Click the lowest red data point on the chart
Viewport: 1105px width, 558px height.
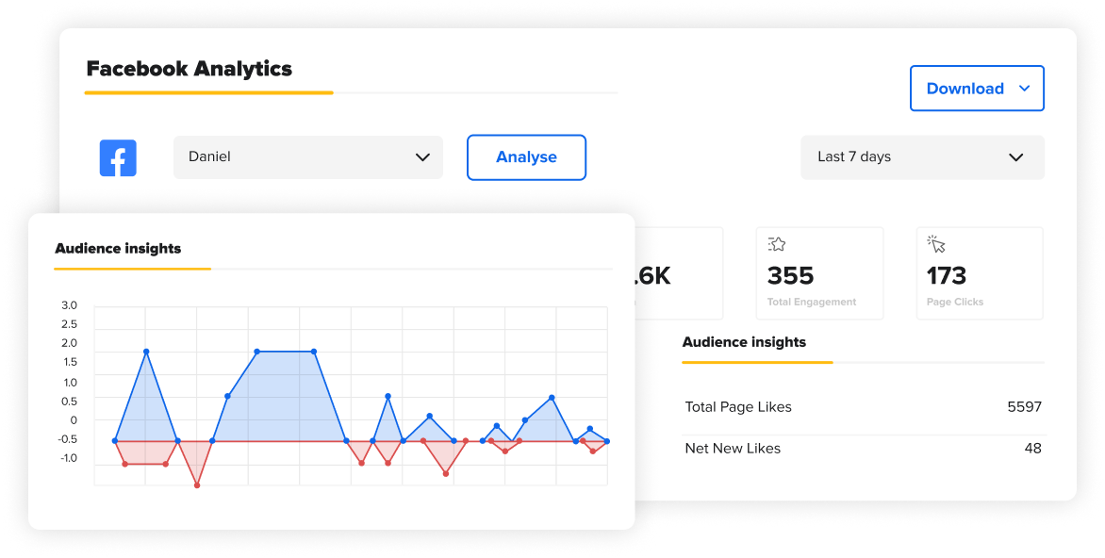point(197,485)
